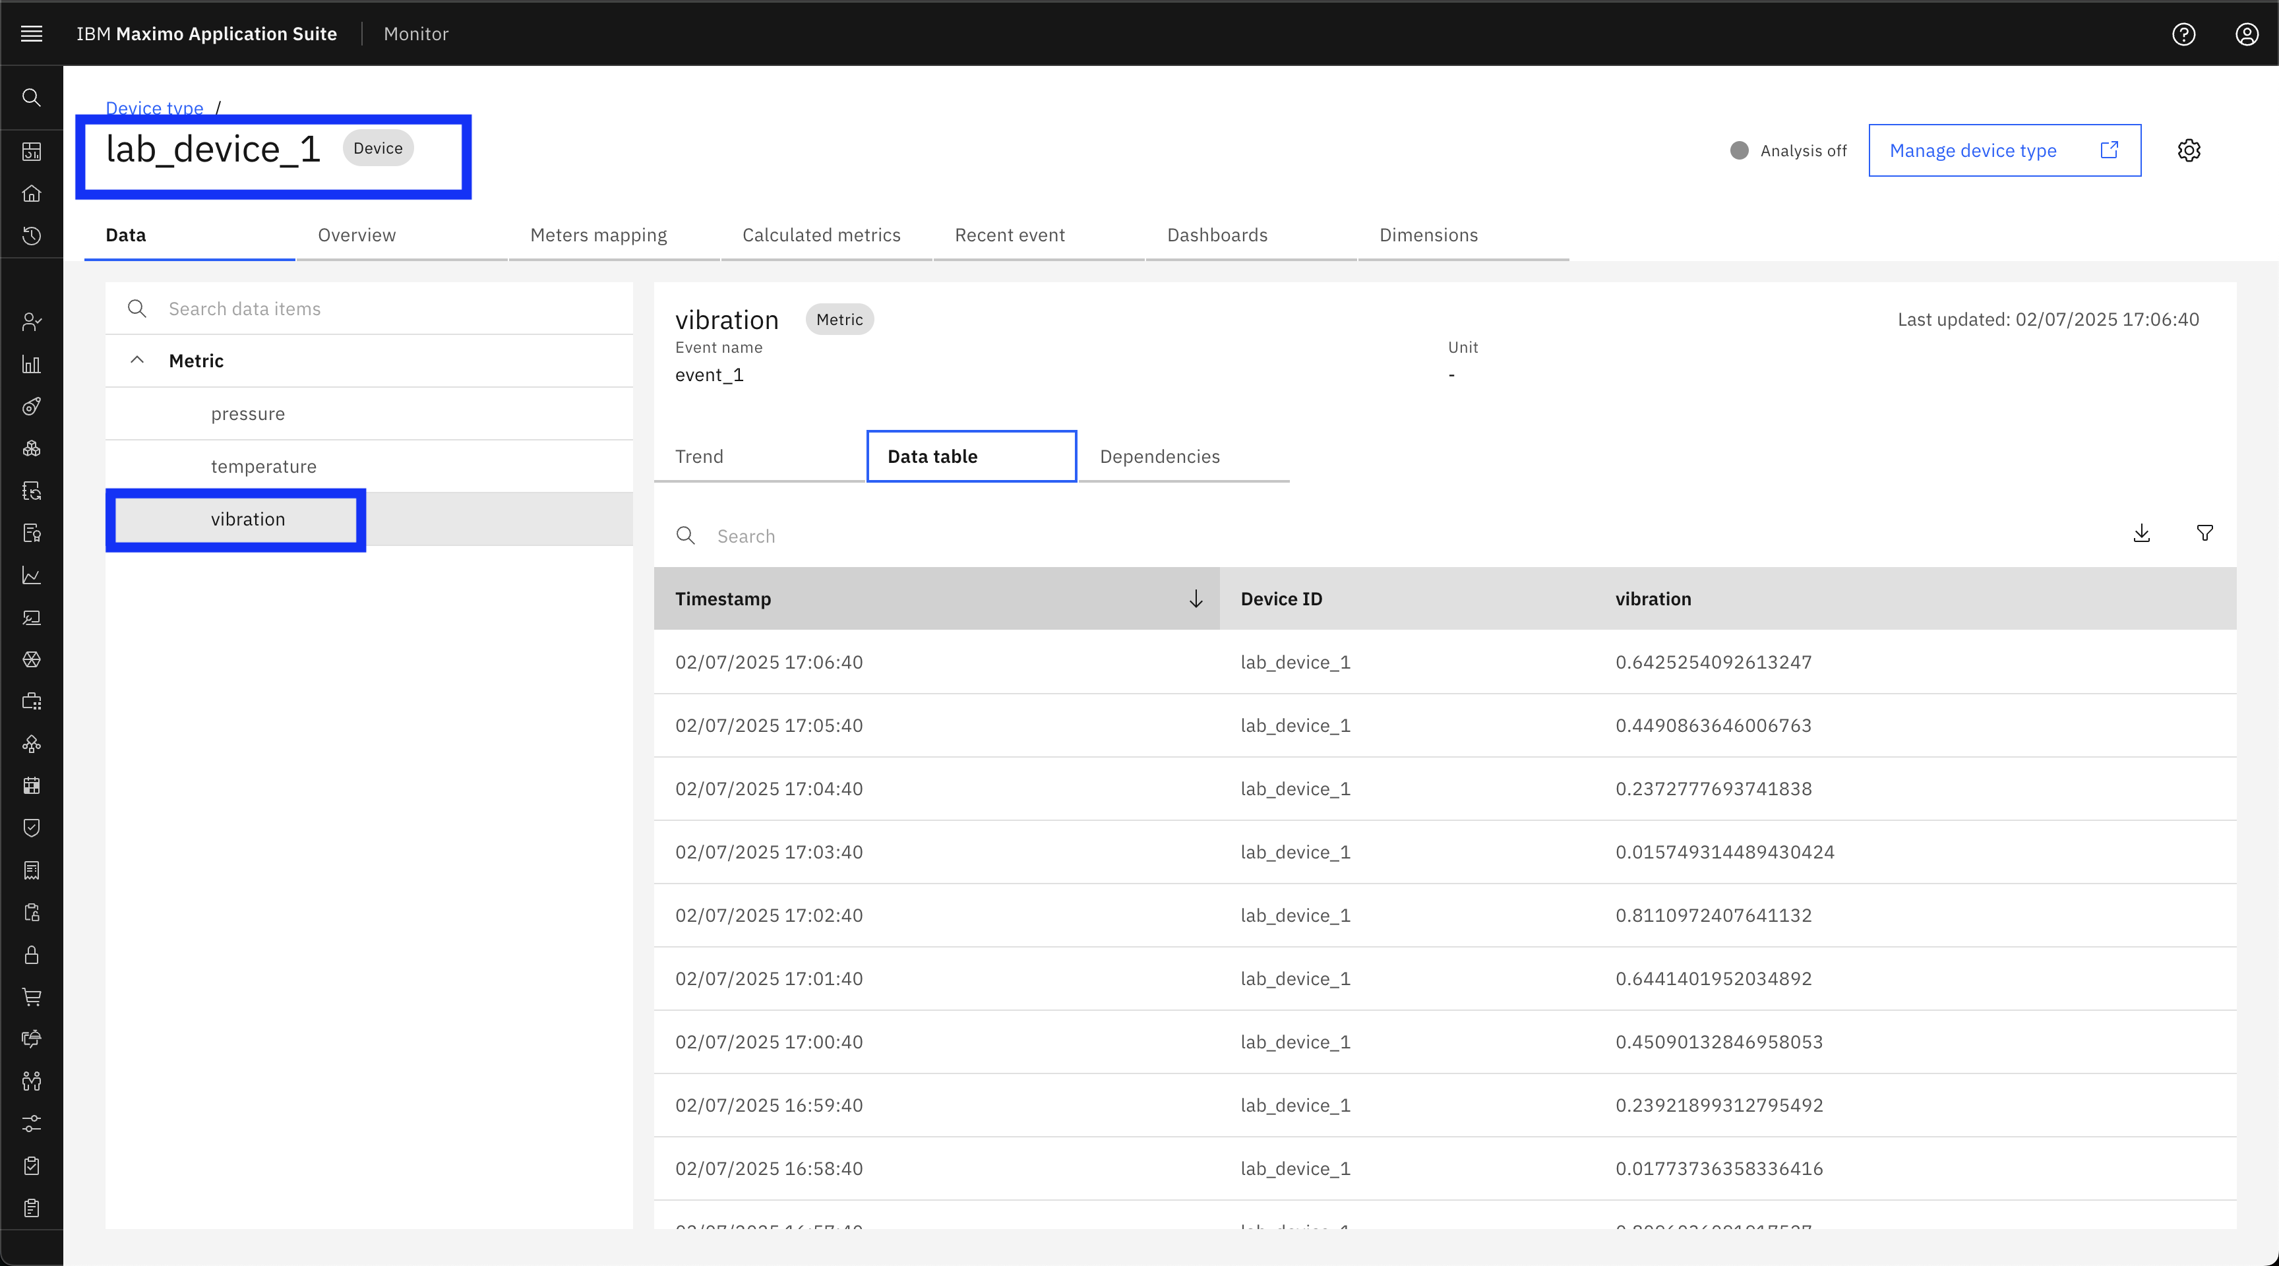The image size is (2279, 1266).
Task: Open the Dependencies tab
Action: (1184, 456)
